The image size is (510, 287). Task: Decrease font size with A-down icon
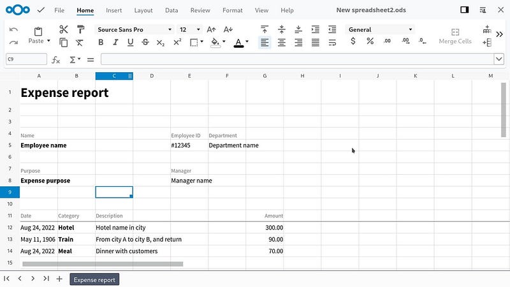point(228,29)
